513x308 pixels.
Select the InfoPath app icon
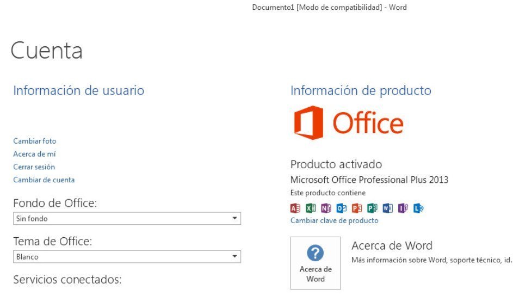tap(403, 208)
